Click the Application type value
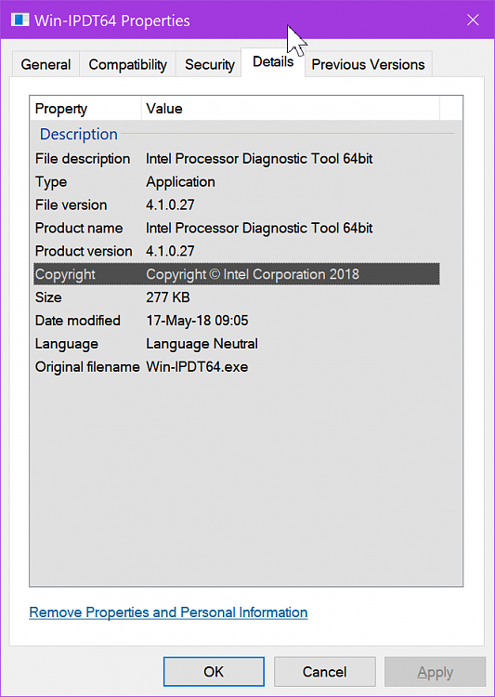The width and height of the screenshot is (495, 697). 180,182
